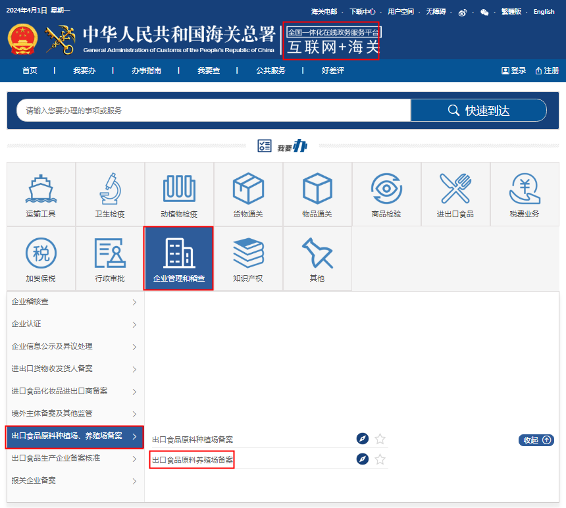Open 我要办 in navigation bar

[x=84, y=70]
